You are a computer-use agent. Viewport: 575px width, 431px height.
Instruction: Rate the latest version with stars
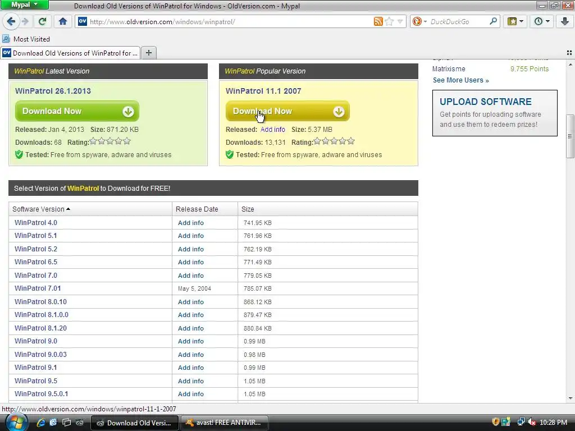(109, 141)
